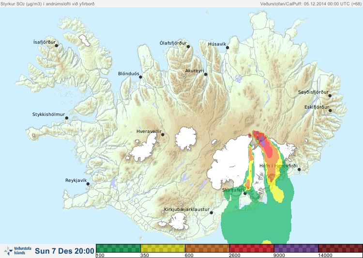This screenshot has width=363, height=258.
Task: Select the Stykkishólmur marker dot
Action: (x=67, y=118)
